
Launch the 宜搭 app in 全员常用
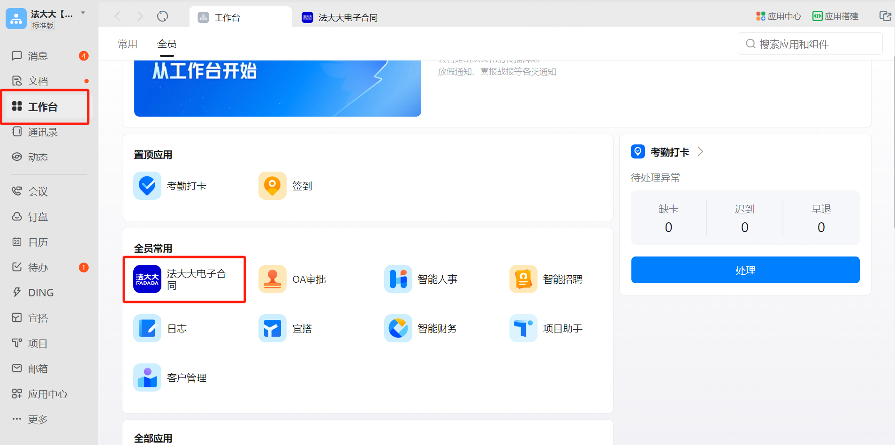(x=286, y=328)
